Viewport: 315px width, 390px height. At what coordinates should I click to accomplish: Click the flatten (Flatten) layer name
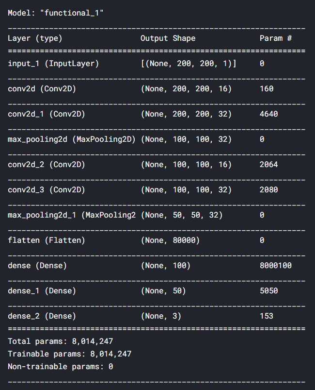coord(47,240)
